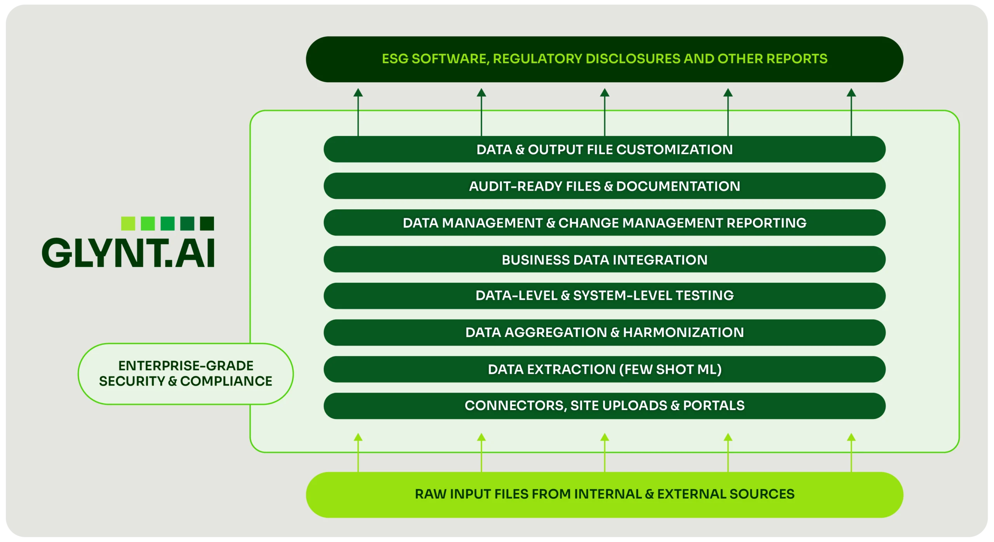This screenshot has width=994, height=542.
Task: Select Data-Level & System-Level Testing bar
Action: pyautogui.click(x=604, y=295)
